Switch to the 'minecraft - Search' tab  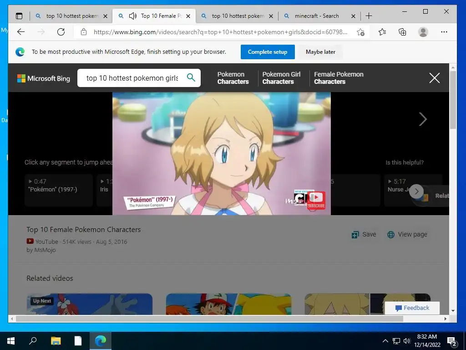click(x=317, y=16)
